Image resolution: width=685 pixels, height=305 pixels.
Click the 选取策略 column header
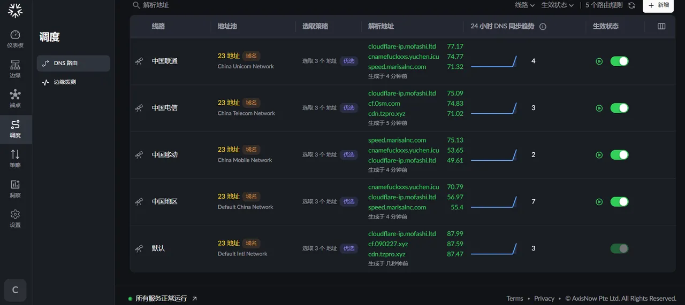pyautogui.click(x=315, y=26)
